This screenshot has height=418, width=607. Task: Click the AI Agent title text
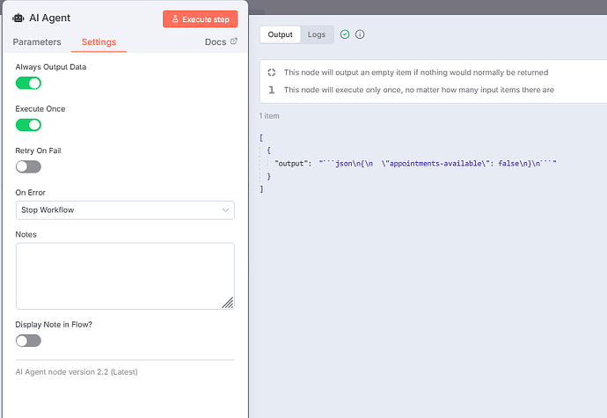50,18
